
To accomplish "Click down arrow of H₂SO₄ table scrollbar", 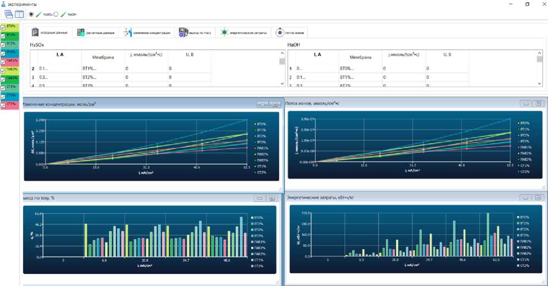I will click(x=282, y=84).
